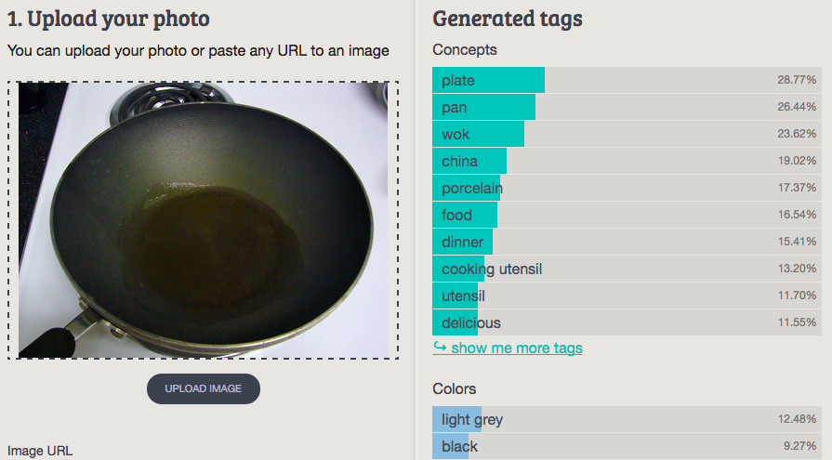This screenshot has height=460, width=832.
Task: Click the 28.77% confidence value for plate
Action: click(797, 80)
